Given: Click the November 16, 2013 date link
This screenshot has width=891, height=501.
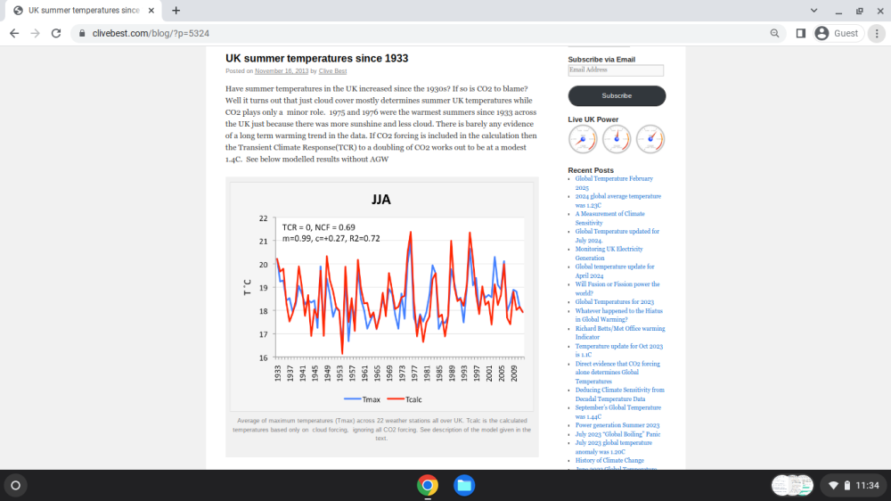Looking at the screenshot, I should (282, 71).
